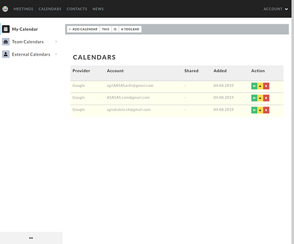Toggle green eye visibility for agilAASASanfo calendar

(x=254, y=86)
